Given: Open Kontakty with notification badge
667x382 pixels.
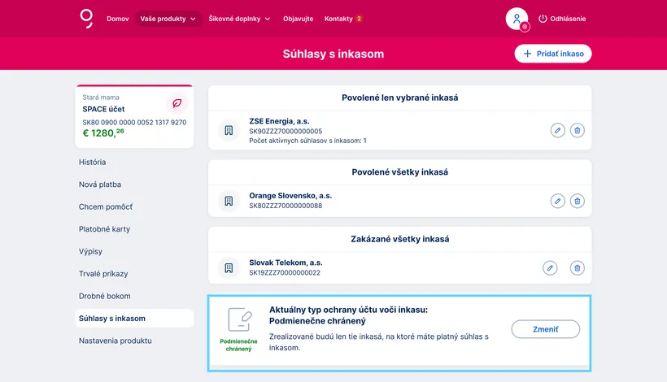Looking at the screenshot, I should coord(343,19).
